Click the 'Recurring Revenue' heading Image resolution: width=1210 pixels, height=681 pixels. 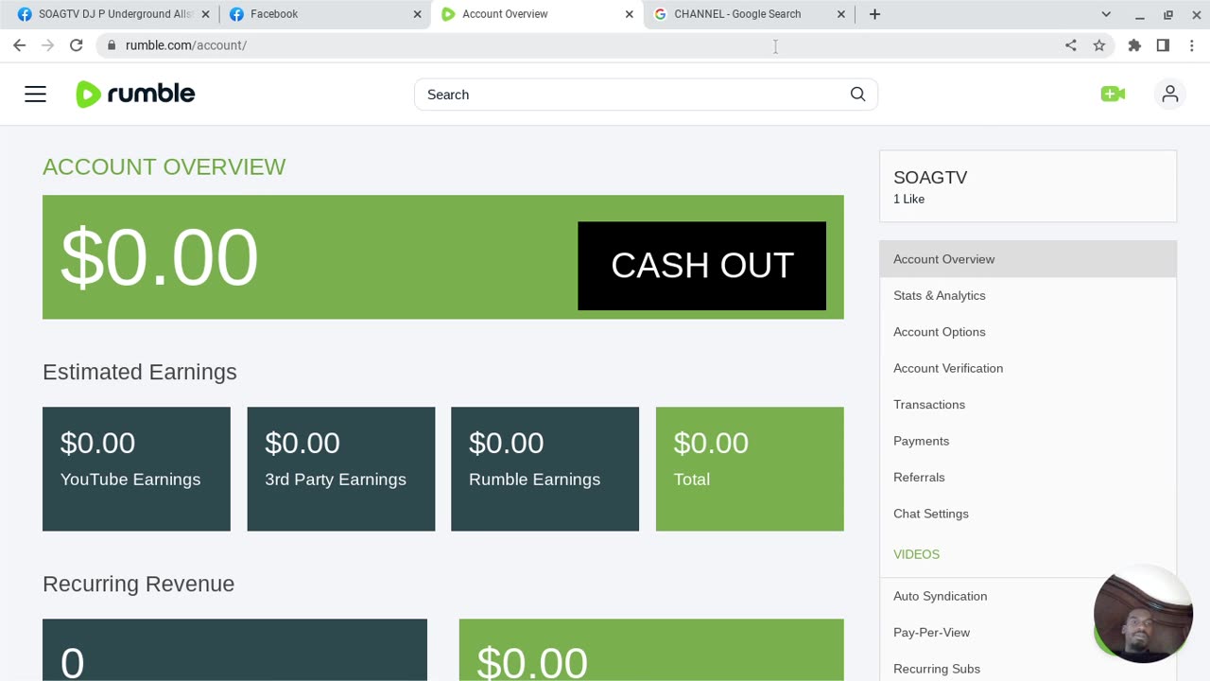tap(139, 584)
